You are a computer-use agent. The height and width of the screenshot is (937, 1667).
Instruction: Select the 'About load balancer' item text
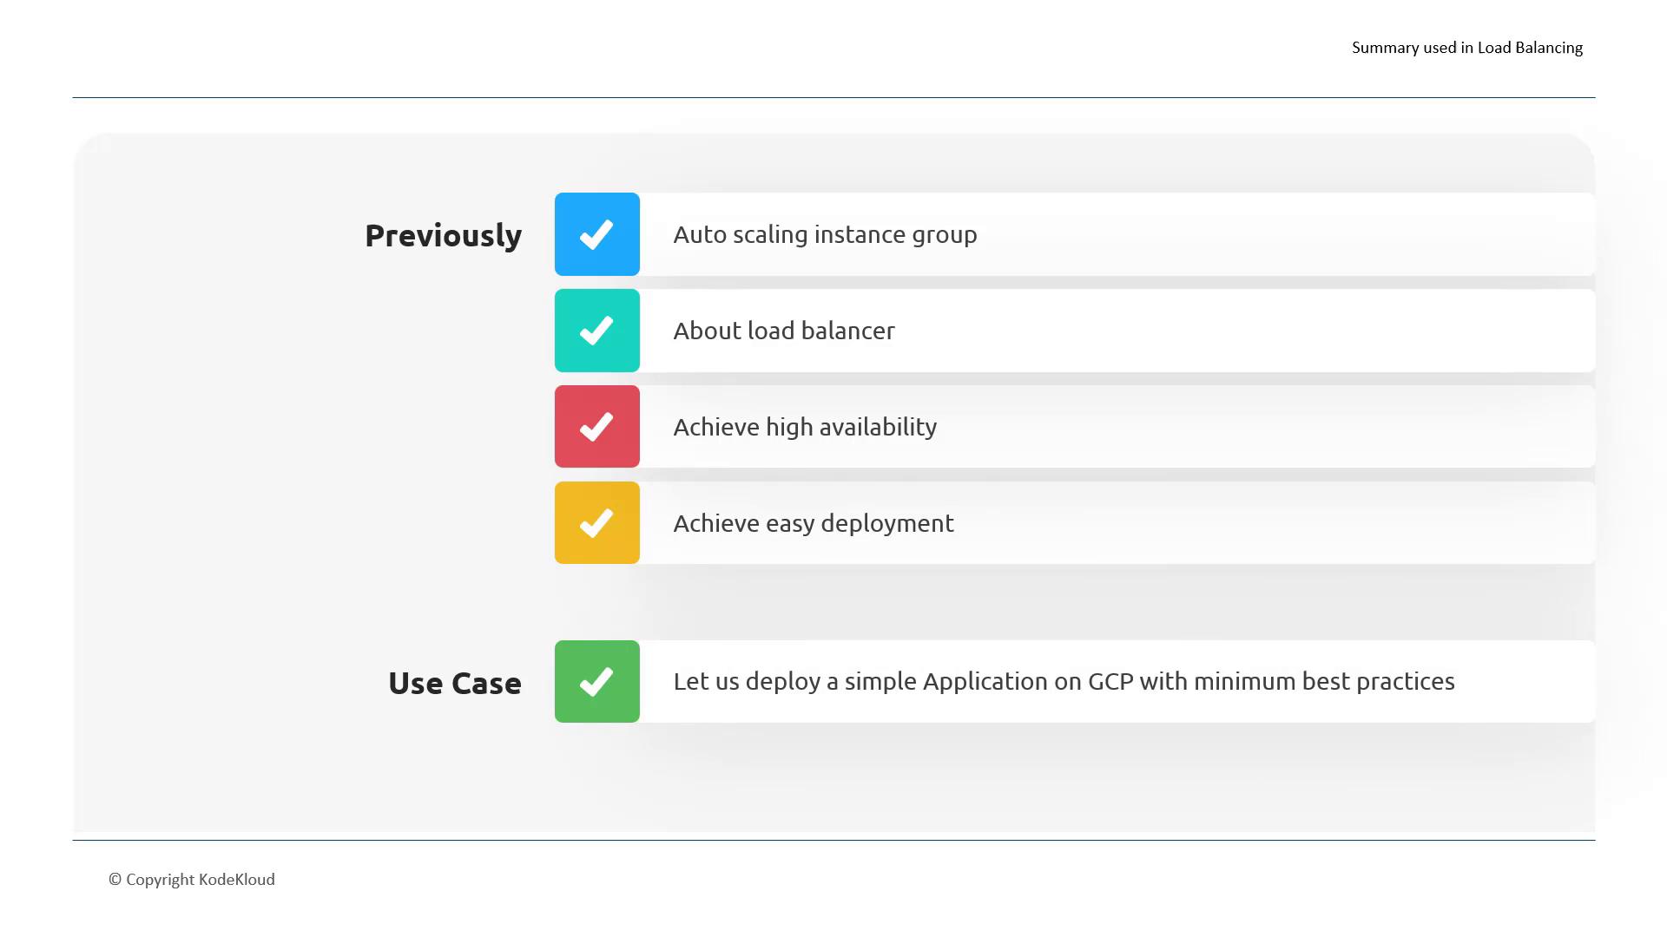[783, 331]
